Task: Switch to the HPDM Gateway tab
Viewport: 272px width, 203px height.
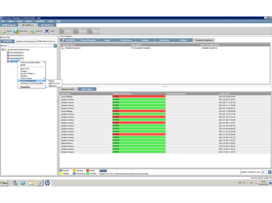Action: pos(9,25)
